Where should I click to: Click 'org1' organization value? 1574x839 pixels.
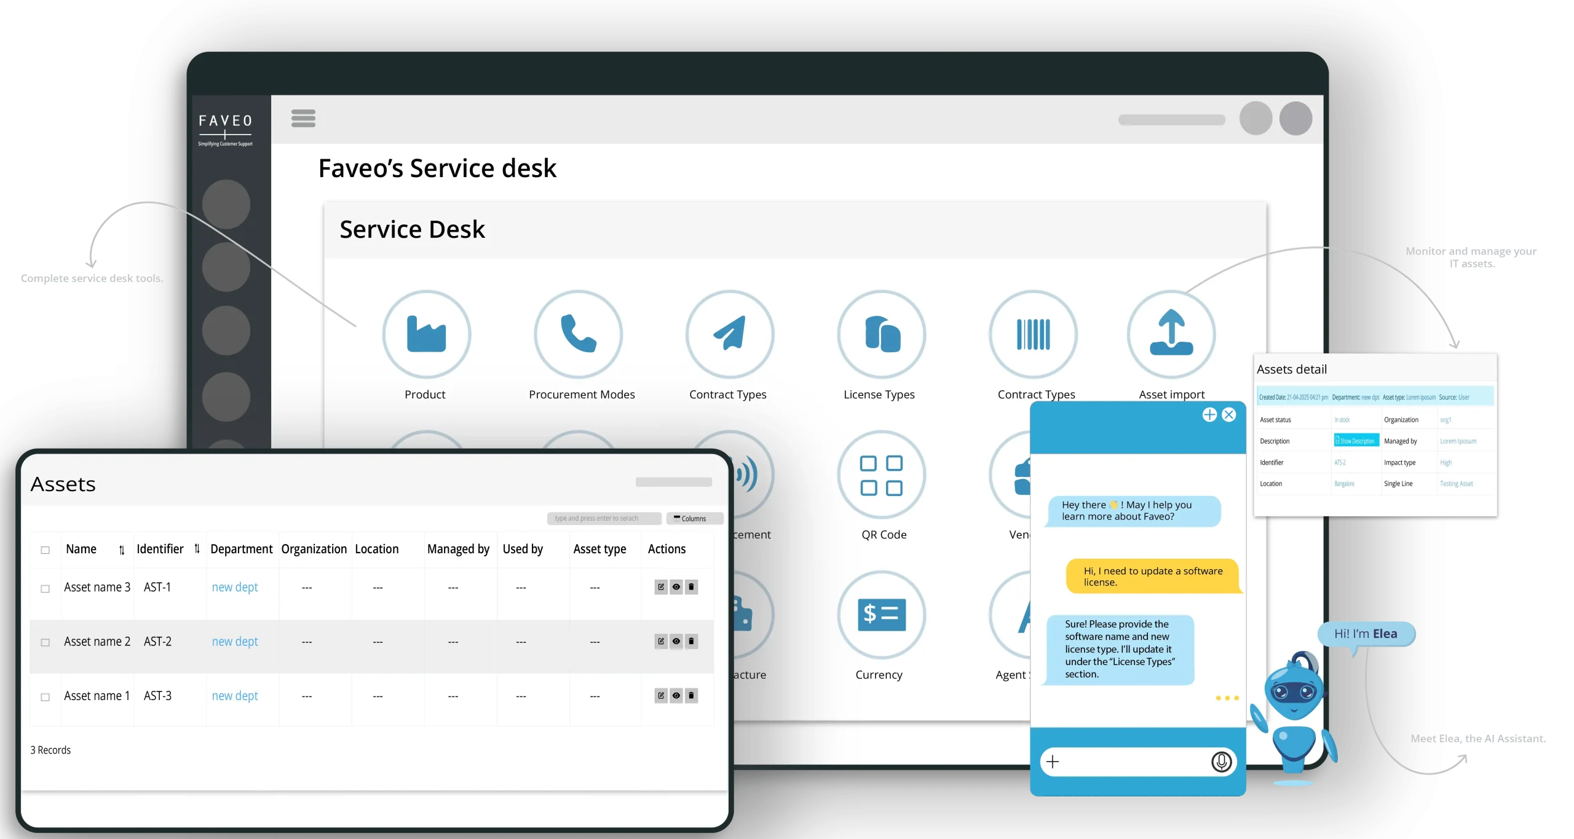(x=1445, y=420)
